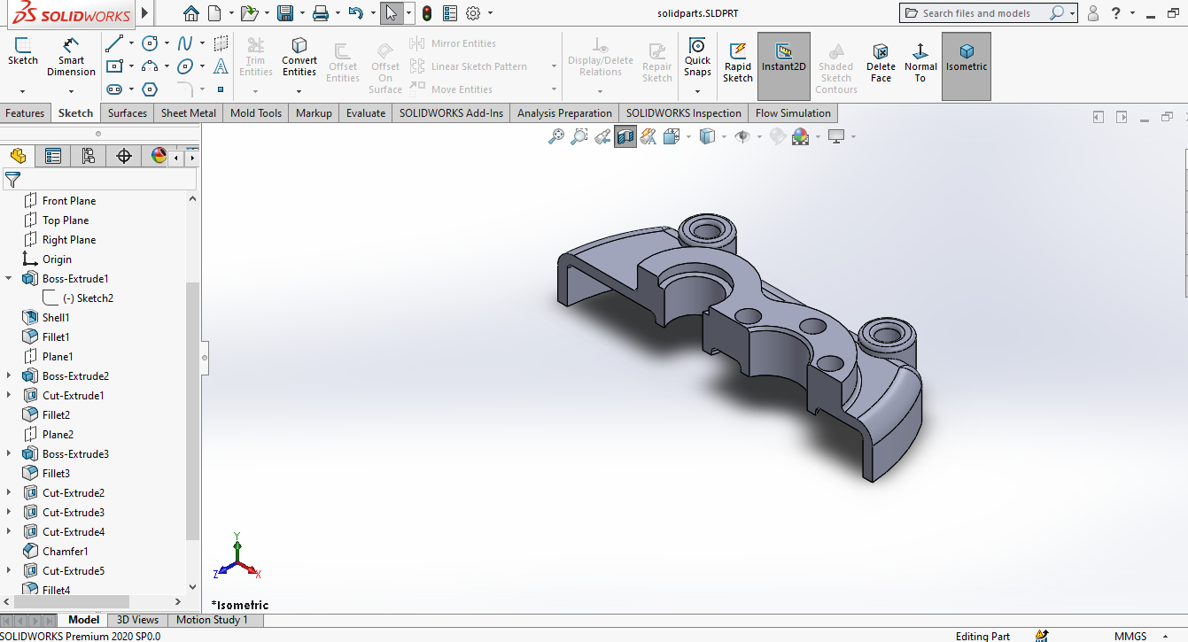Screen dimensions: 1188x642
Task: Open the ConfigurationManager tab icon
Action: point(88,157)
